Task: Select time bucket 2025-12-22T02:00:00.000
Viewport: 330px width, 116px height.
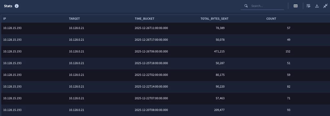Action: point(151,75)
